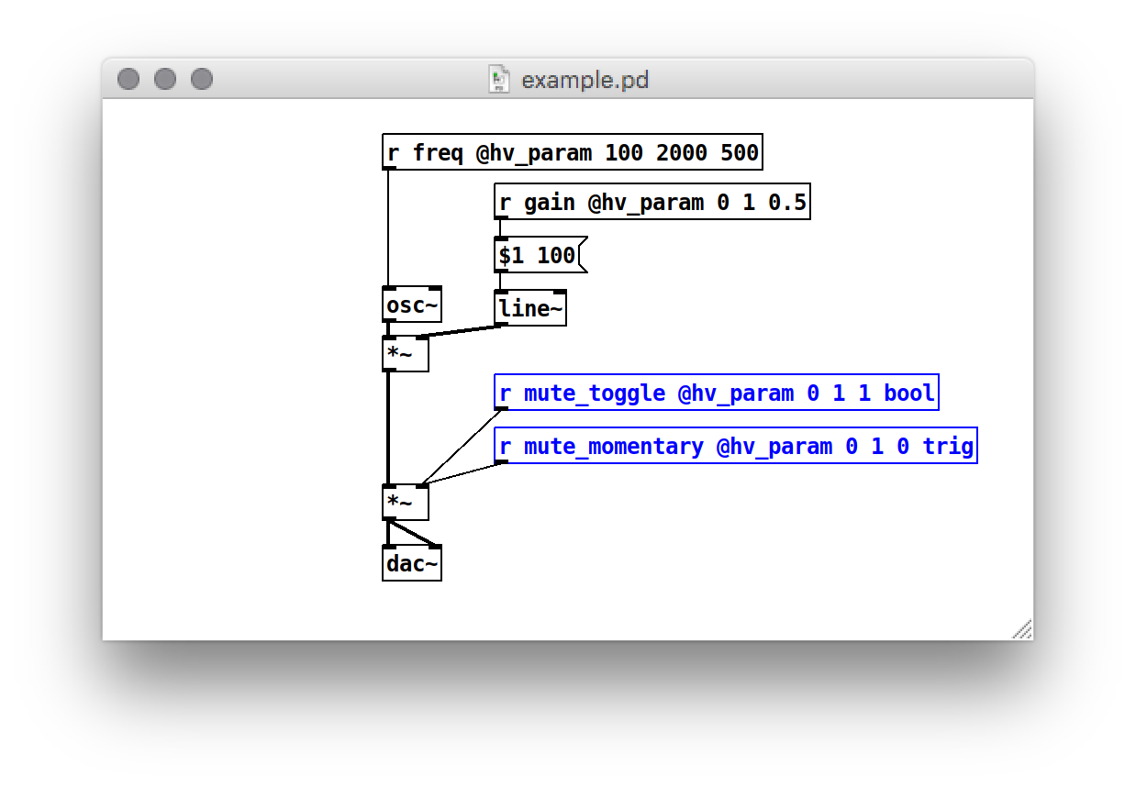
Task: Click the 'example.pd' window title text
Action: point(585,80)
